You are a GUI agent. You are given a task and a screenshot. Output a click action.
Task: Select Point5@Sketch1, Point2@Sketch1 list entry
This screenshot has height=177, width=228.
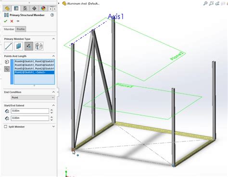point(34,69)
